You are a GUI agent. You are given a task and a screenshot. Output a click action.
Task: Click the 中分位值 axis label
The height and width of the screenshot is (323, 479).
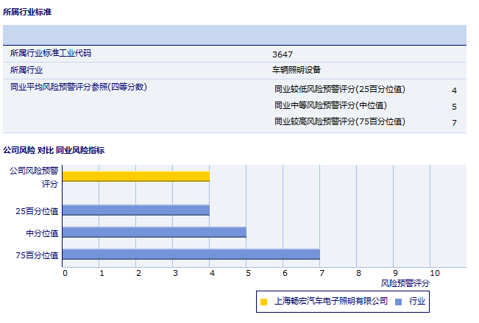[42, 233]
